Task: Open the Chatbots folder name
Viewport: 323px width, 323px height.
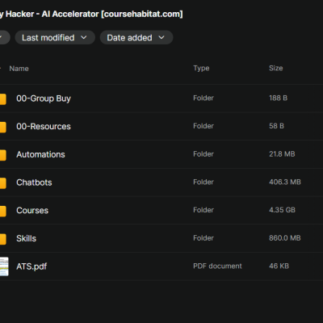Action: point(34,182)
